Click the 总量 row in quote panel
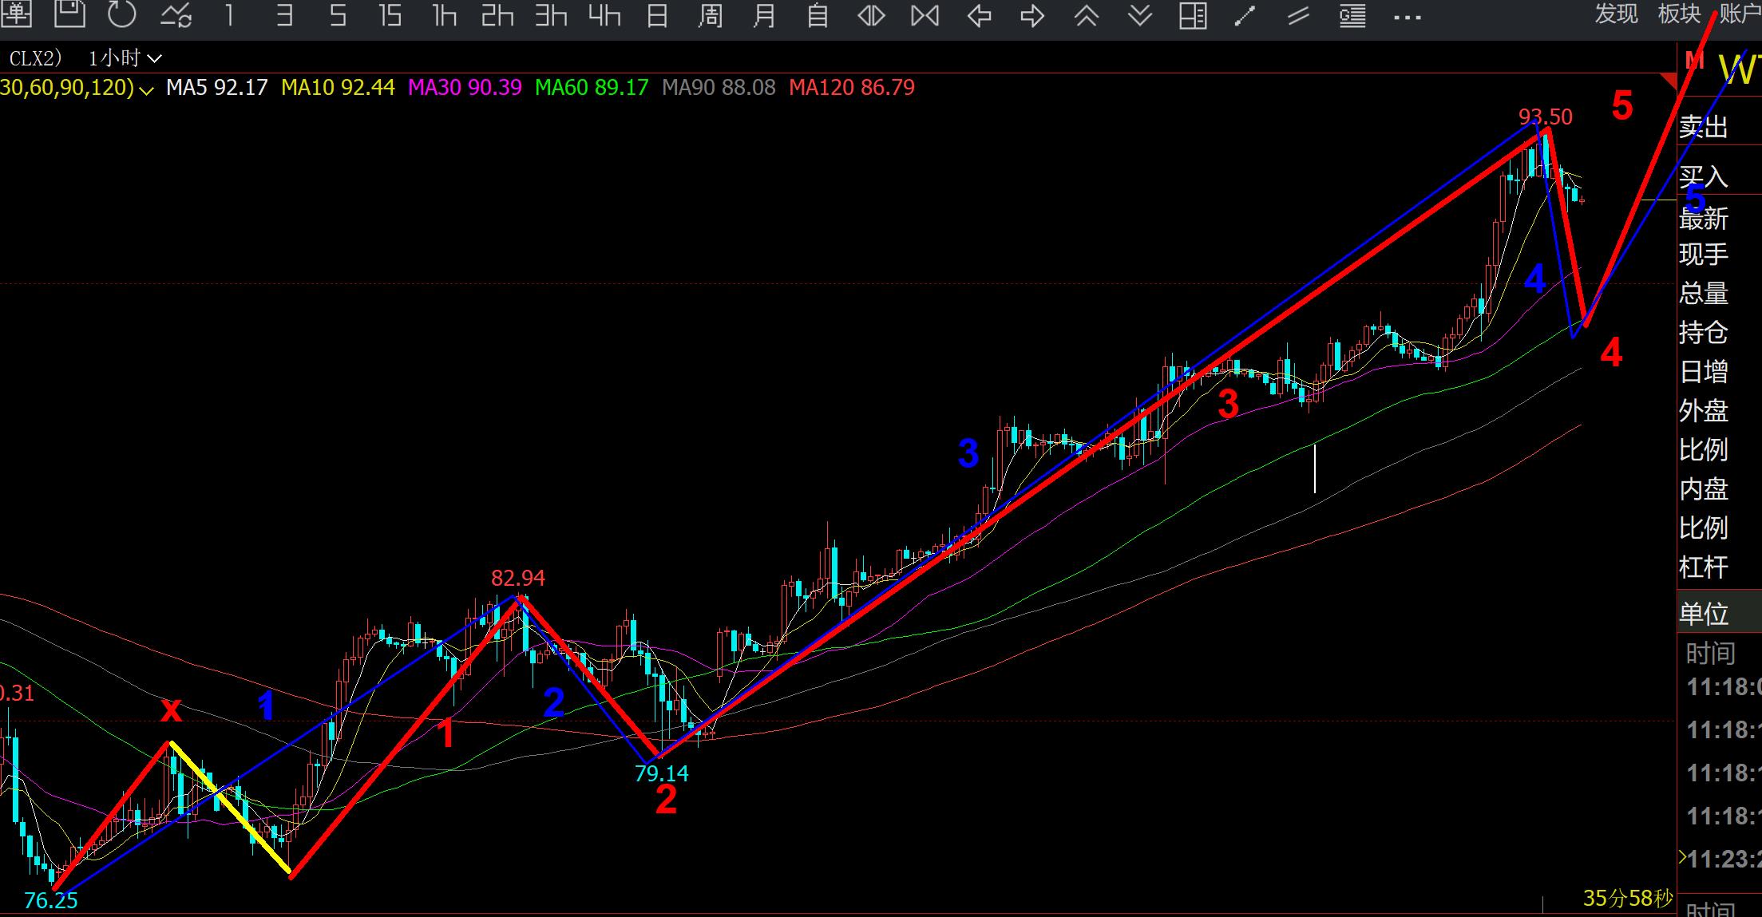The width and height of the screenshot is (1762, 917). point(1720,293)
